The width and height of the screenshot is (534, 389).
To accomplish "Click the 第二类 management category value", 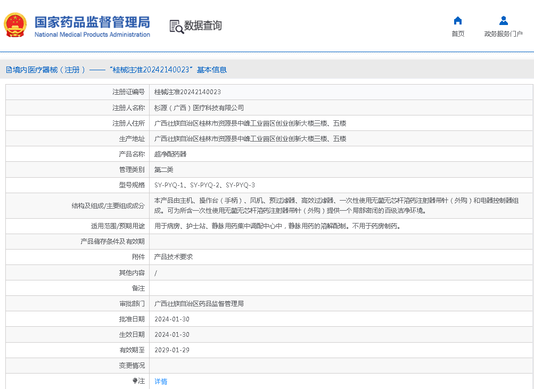I will coord(163,170).
